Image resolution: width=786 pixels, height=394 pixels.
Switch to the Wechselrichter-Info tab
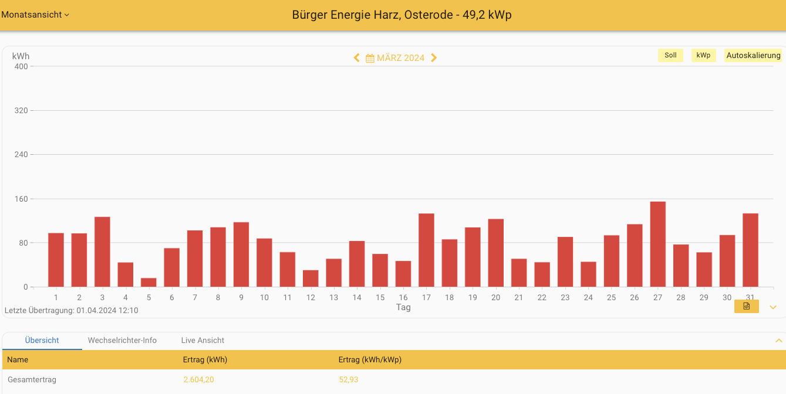(x=122, y=341)
